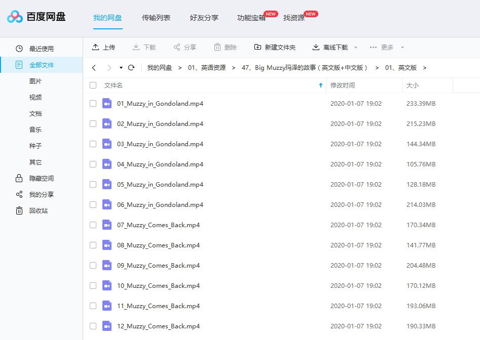Check the box for 01_Muzzy_in_Gondoland.mp4
Image resolution: width=480 pixels, height=340 pixels.
pos(93,104)
